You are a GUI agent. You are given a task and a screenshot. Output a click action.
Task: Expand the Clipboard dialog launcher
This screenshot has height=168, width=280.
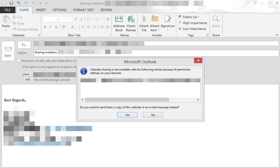coord(39,35)
